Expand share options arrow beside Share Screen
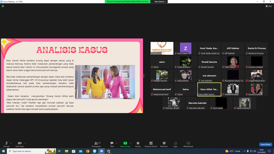The image size is (274, 154). [x=131, y=143]
